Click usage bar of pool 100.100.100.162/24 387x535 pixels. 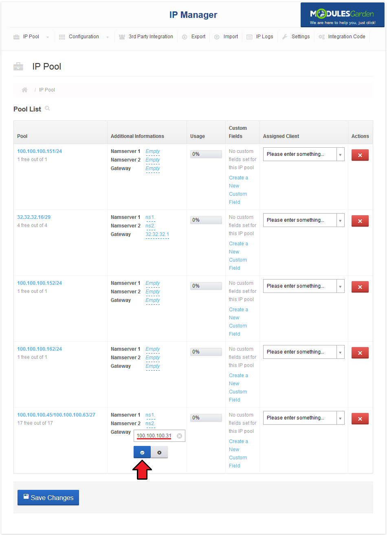coord(206,352)
